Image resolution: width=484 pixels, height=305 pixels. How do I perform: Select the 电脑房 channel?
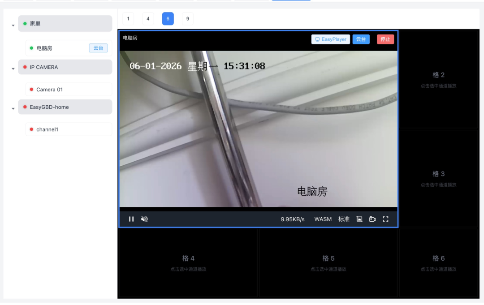point(69,48)
